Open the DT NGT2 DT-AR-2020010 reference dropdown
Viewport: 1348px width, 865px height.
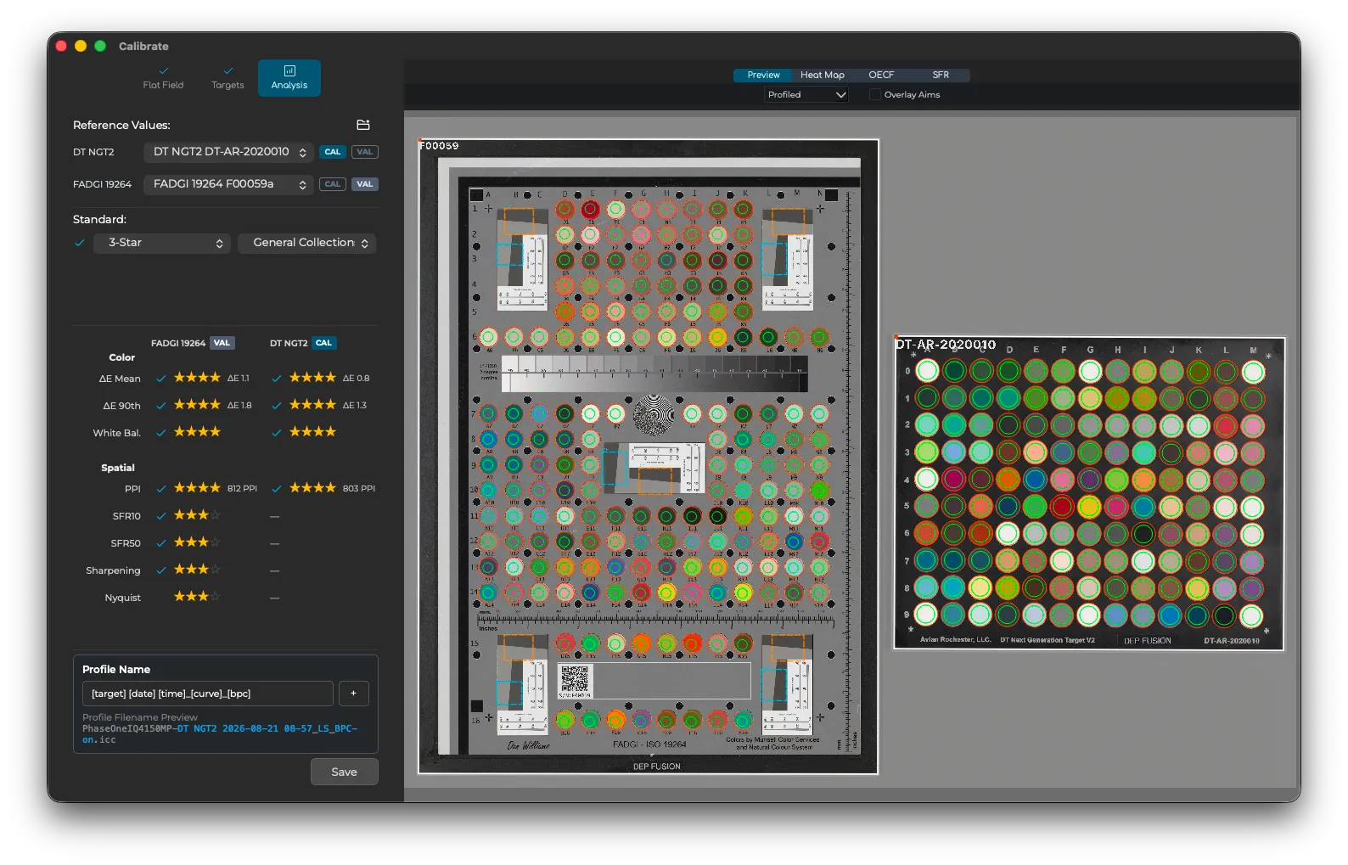tap(228, 152)
